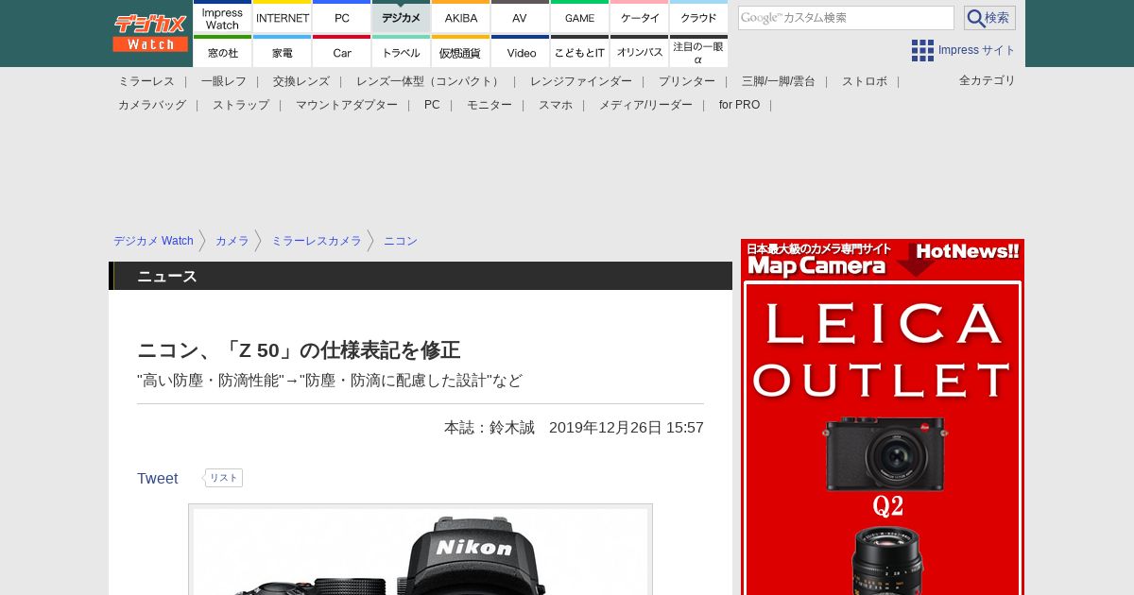Open the オリンパス tab
The width and height of the screenshot is (1134, 595).
click(x=640, y=51)
